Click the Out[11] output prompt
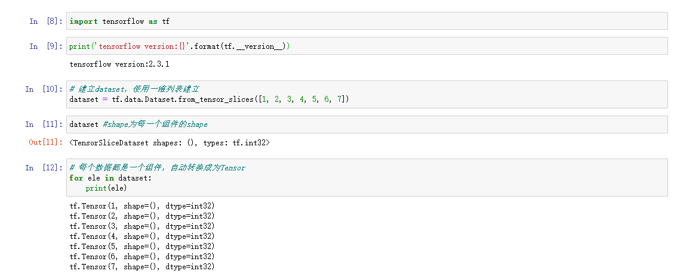 46,142
